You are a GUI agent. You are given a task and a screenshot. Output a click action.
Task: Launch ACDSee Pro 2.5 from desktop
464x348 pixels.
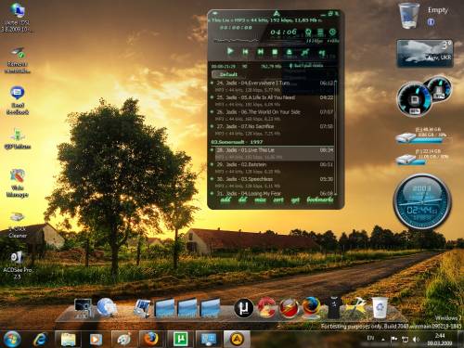click(18, 265)
